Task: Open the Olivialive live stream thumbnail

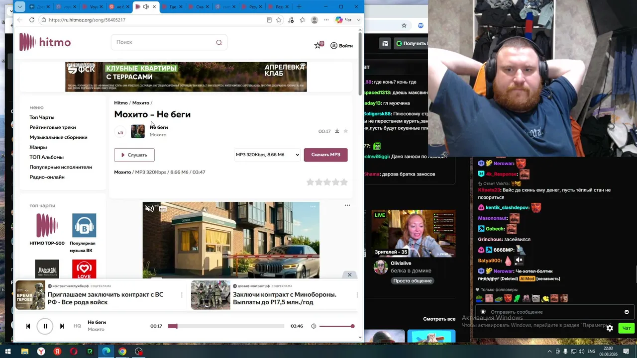Action: pos(413,233)
